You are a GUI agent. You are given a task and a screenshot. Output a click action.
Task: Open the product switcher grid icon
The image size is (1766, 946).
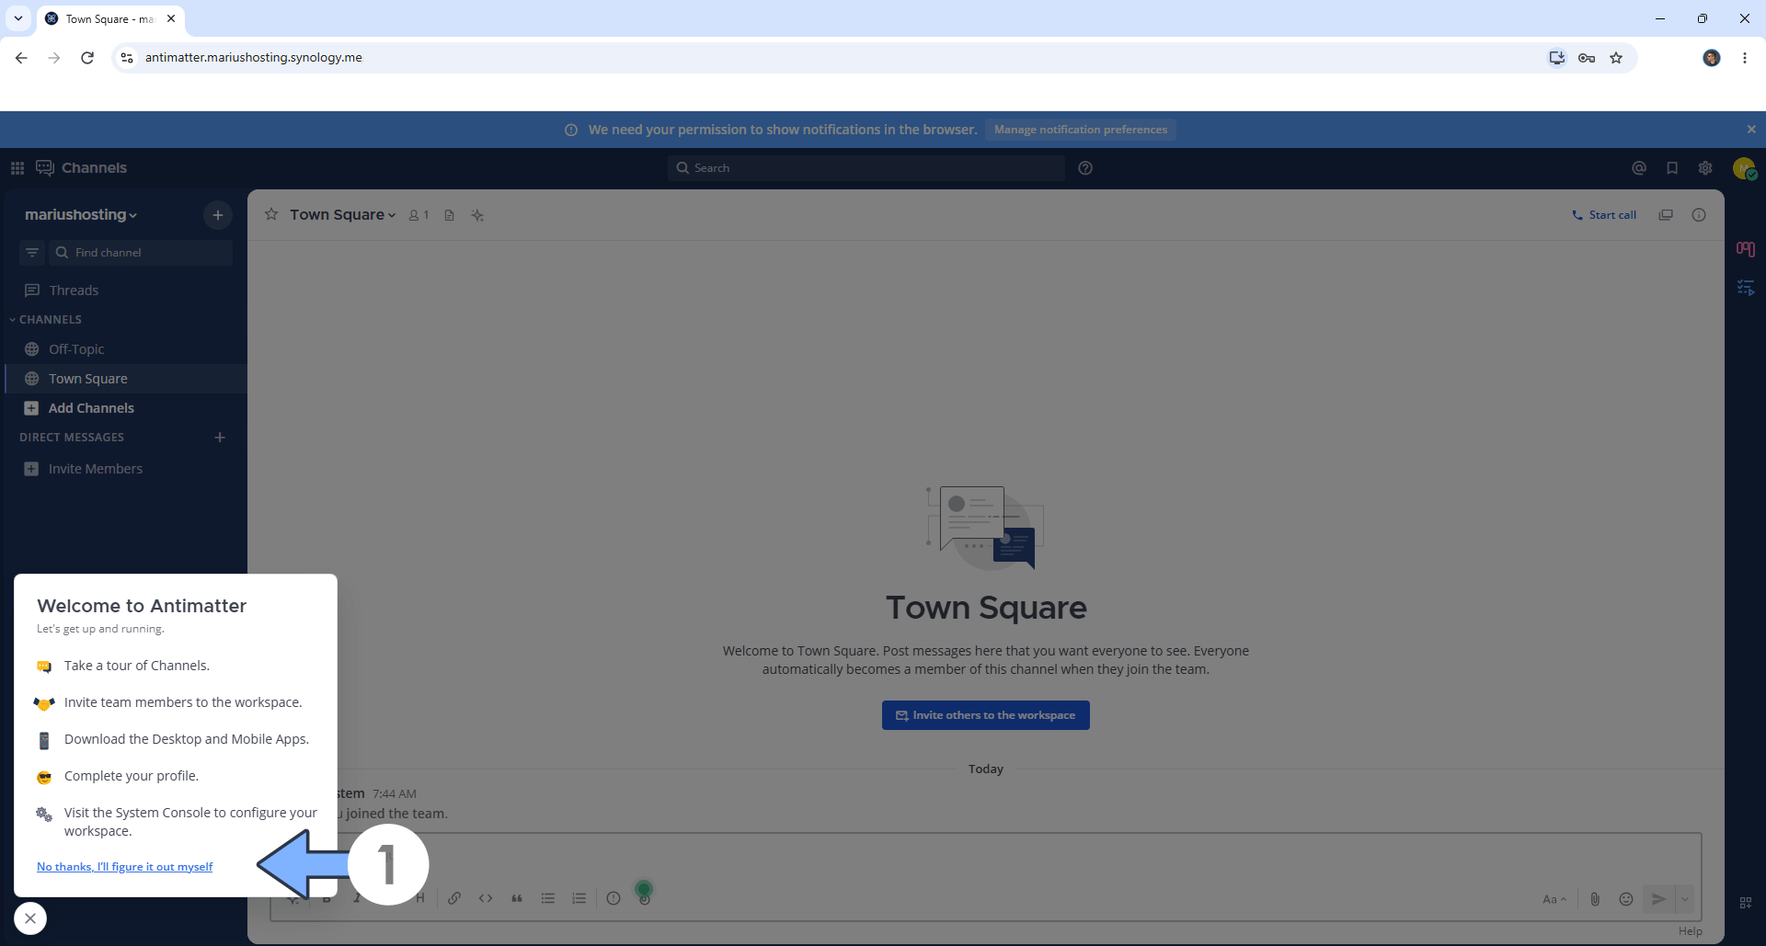17,168
